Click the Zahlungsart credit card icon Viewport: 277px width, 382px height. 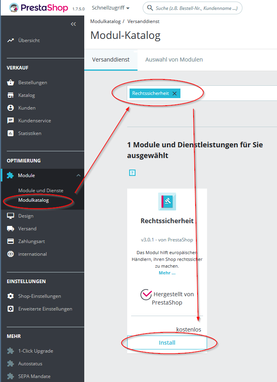[10, 241]
